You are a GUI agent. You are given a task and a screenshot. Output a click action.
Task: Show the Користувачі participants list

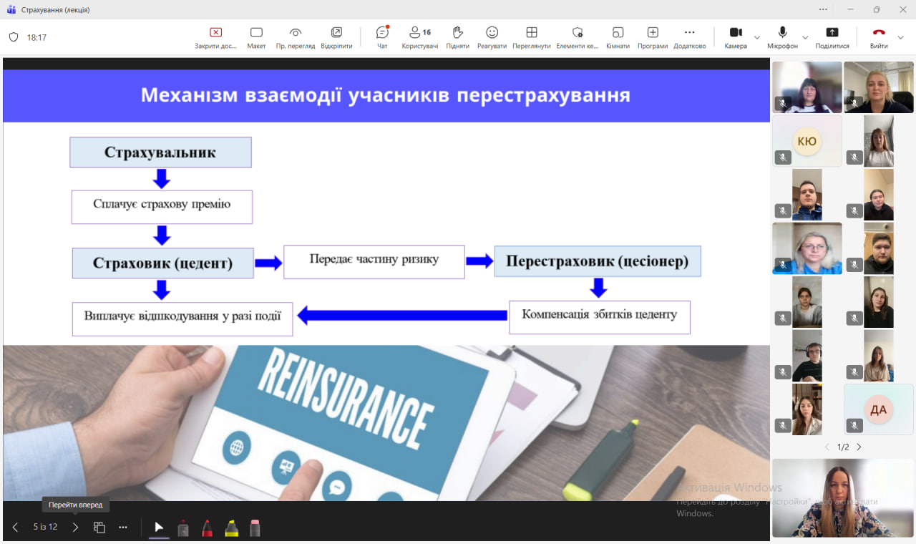tap(419, 37)
